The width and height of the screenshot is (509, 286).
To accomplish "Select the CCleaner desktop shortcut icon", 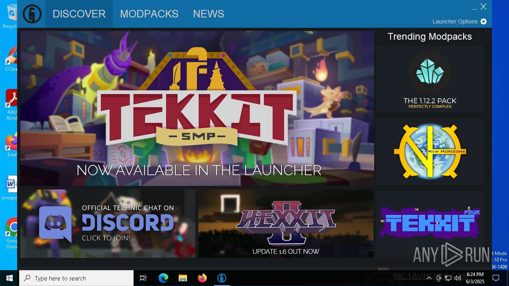I will point(12,60).
